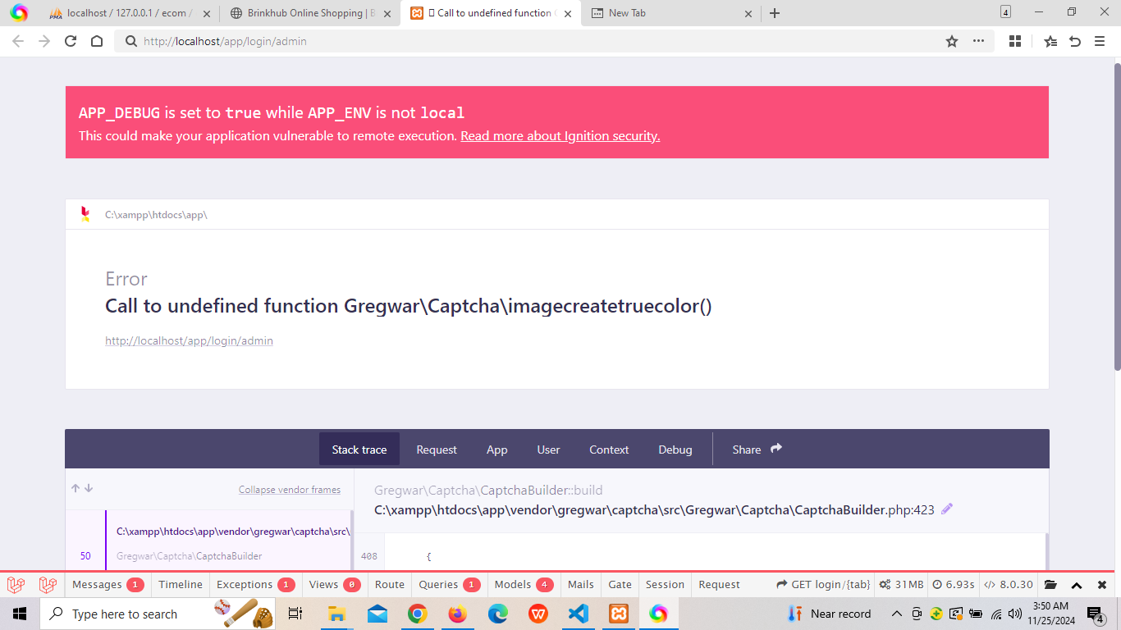Click the home icon in browser toolbar
This screenshot has height=630, width=1121.
pyautogui.click(x=97, y=41)
